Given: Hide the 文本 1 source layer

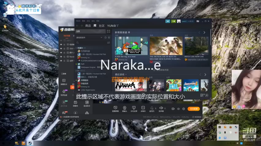Looking at the screenshot, I should tap(61, 48).
